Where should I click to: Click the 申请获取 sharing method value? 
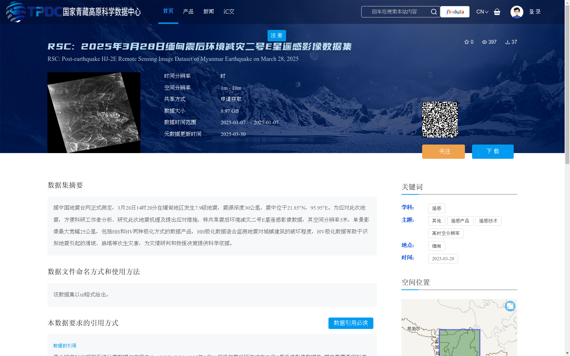pos(231,99)
